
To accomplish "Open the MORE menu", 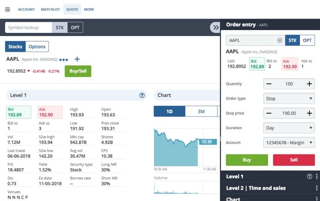I will click(89, 10).
